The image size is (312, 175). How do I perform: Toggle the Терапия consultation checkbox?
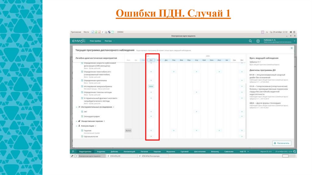pyautogui.click(x=82, y=130)
